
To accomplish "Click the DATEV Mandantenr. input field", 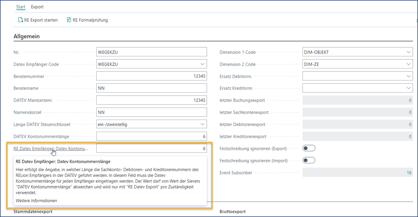I will (x=151, y=100).
